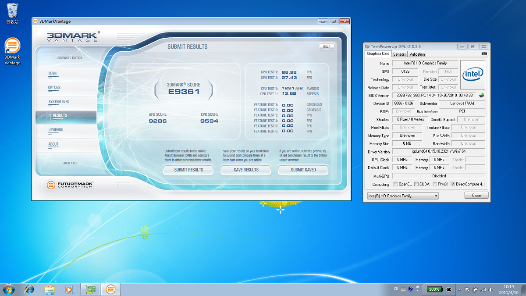Click the Multi-GPU Disabled field

[438, 176]
